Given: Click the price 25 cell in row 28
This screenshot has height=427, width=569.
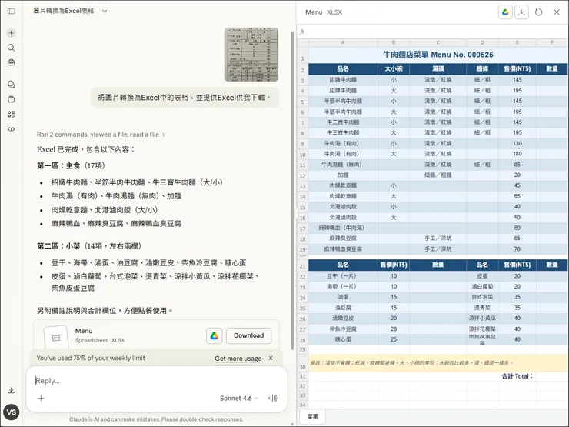Looking at the screenshot, I should pos(394,339).
